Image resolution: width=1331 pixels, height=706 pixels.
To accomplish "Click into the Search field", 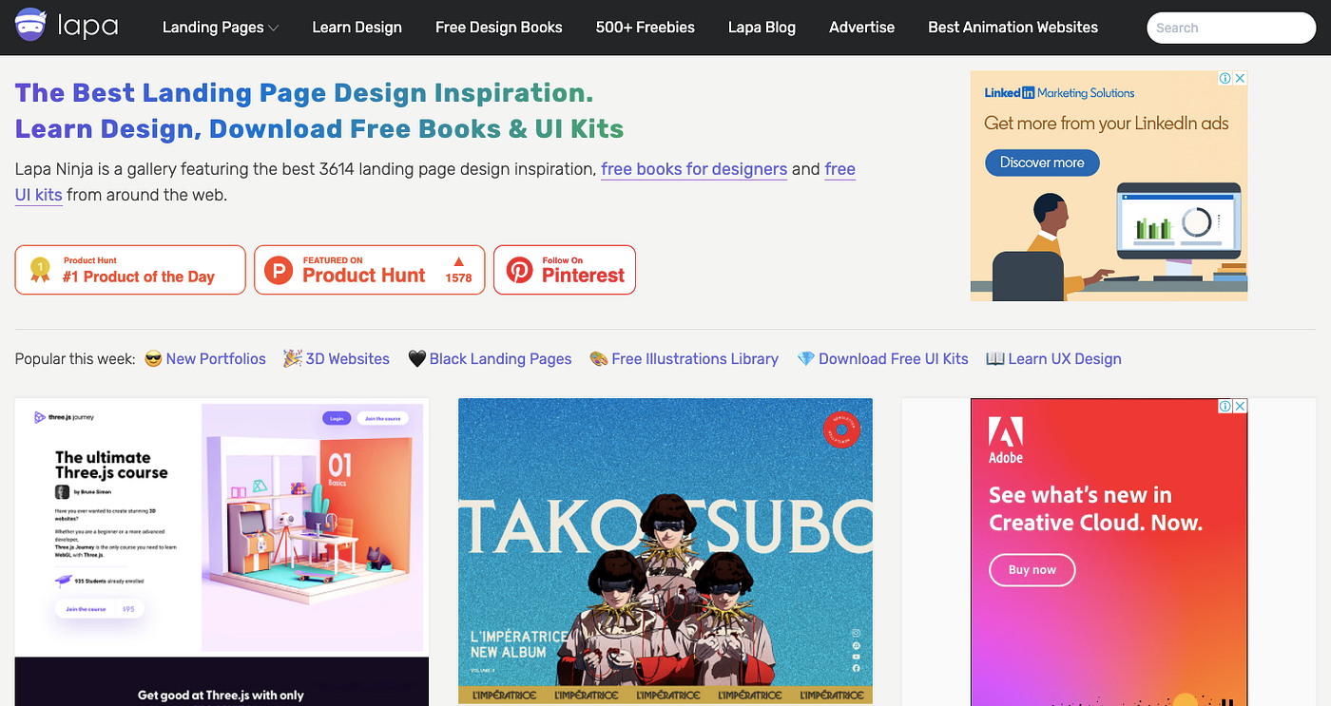I will (x=1231, y=28).
